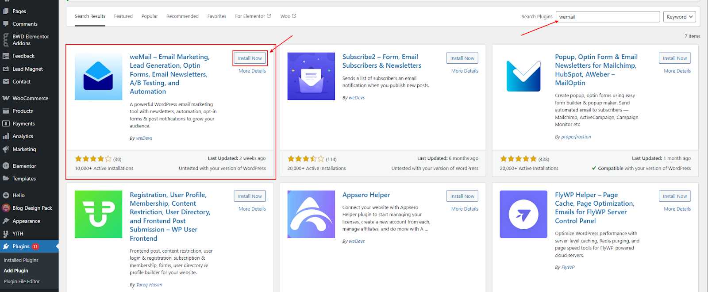Click the Marketing megaphone icon
The width and height of the screenshot is (708, 292).
coord(6,150)
